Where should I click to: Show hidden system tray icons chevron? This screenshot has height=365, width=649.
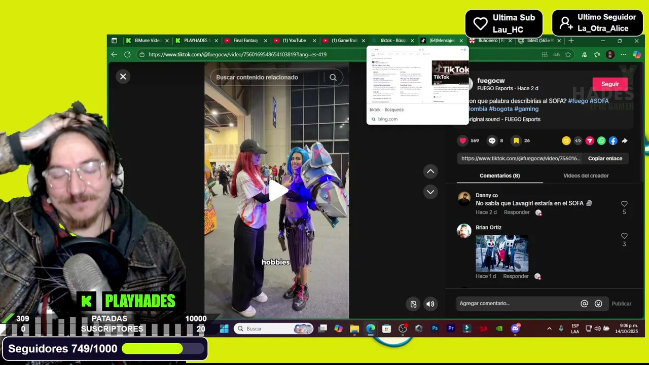[549, 328]
